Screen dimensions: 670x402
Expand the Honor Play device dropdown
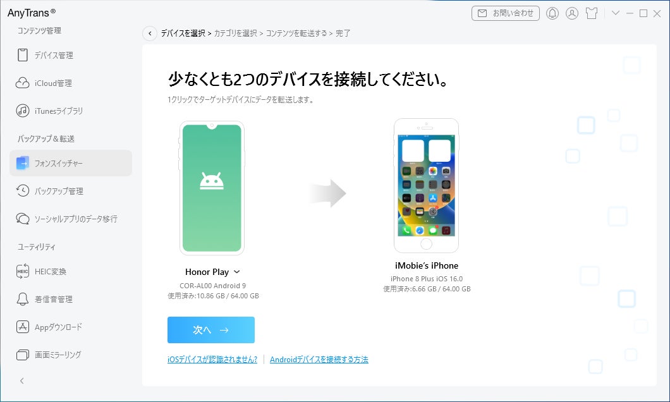point(238,272)
